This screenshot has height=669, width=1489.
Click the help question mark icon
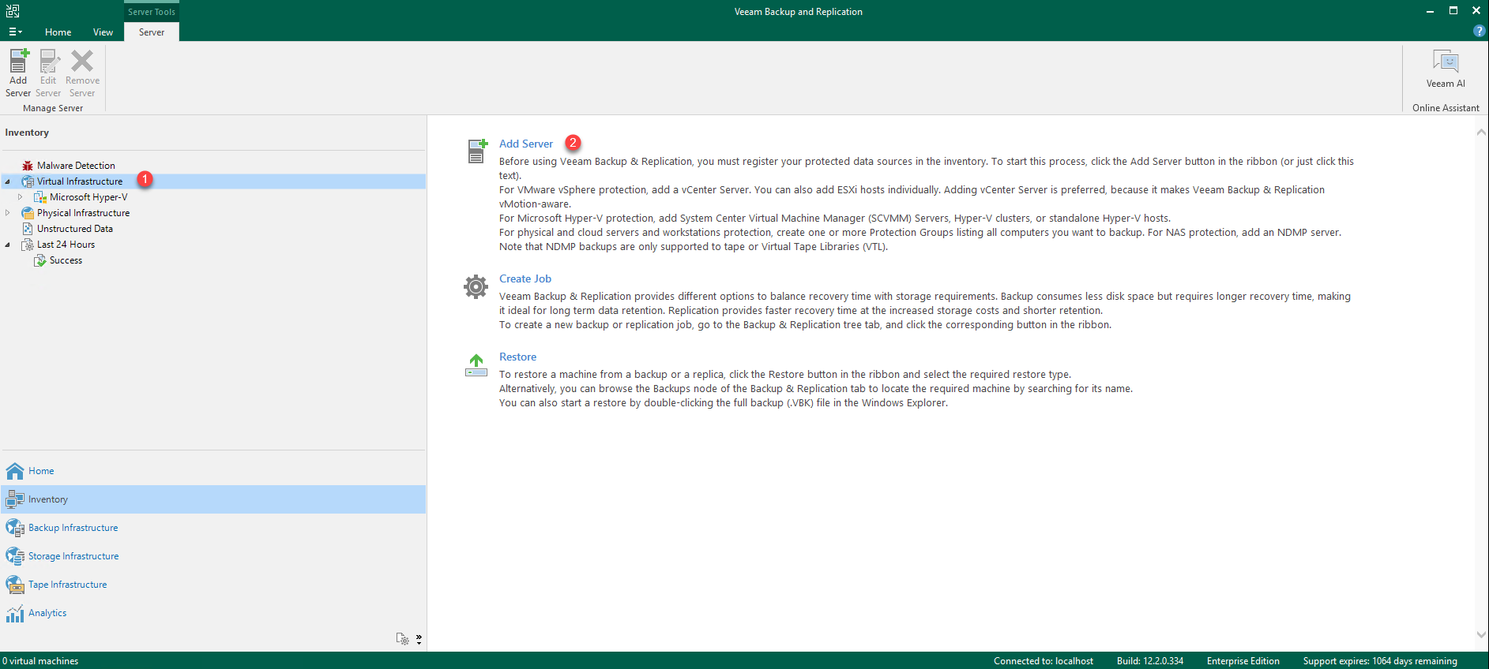(x=1479, y=31)
